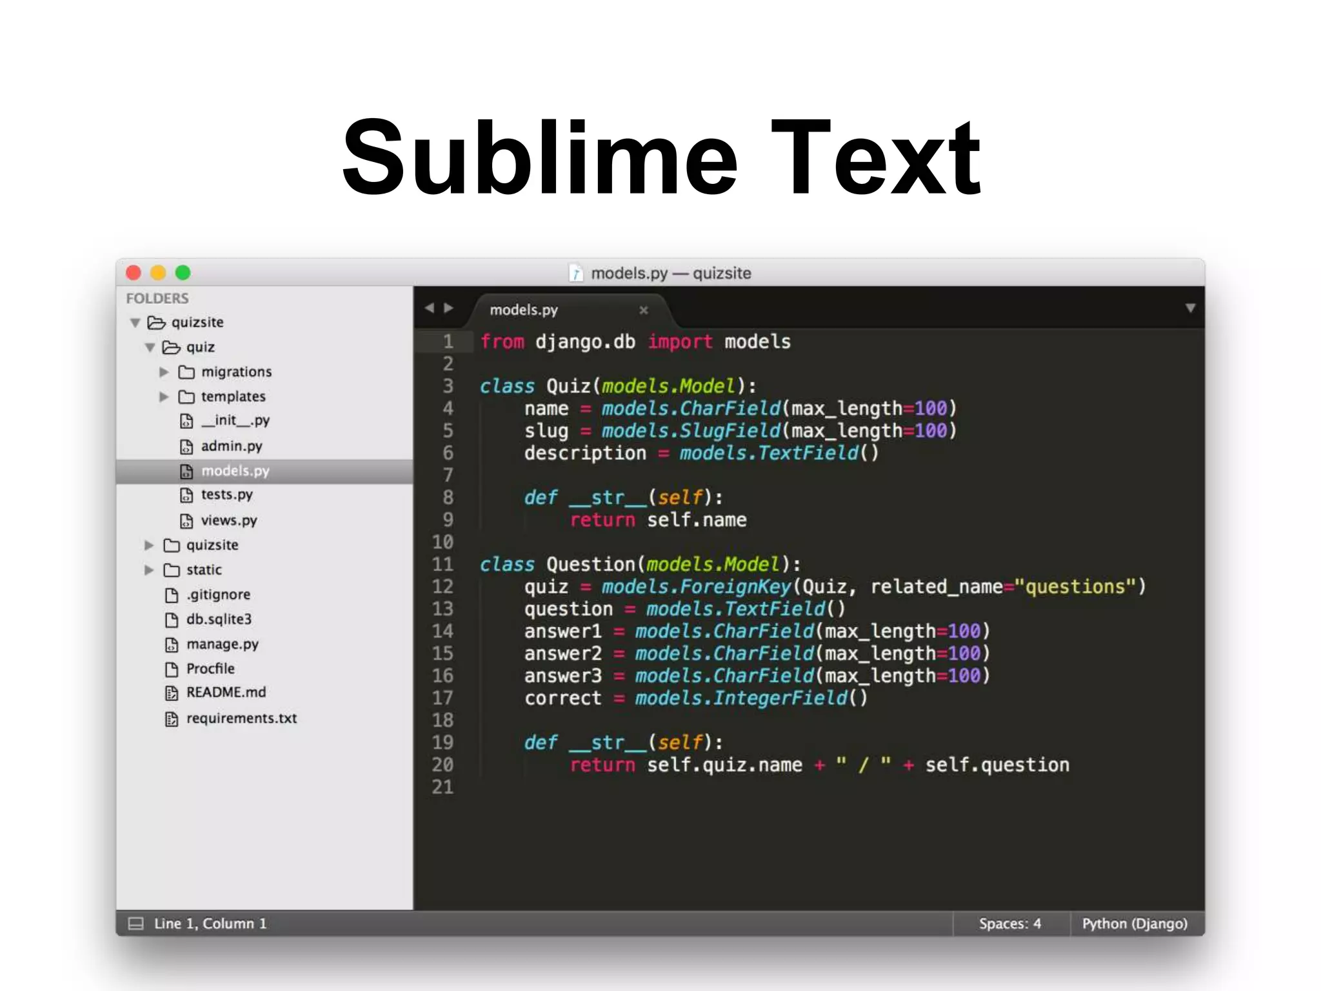Click the Procfile file icon
This screenshot has width=1321, height=991.
point(172,669)
